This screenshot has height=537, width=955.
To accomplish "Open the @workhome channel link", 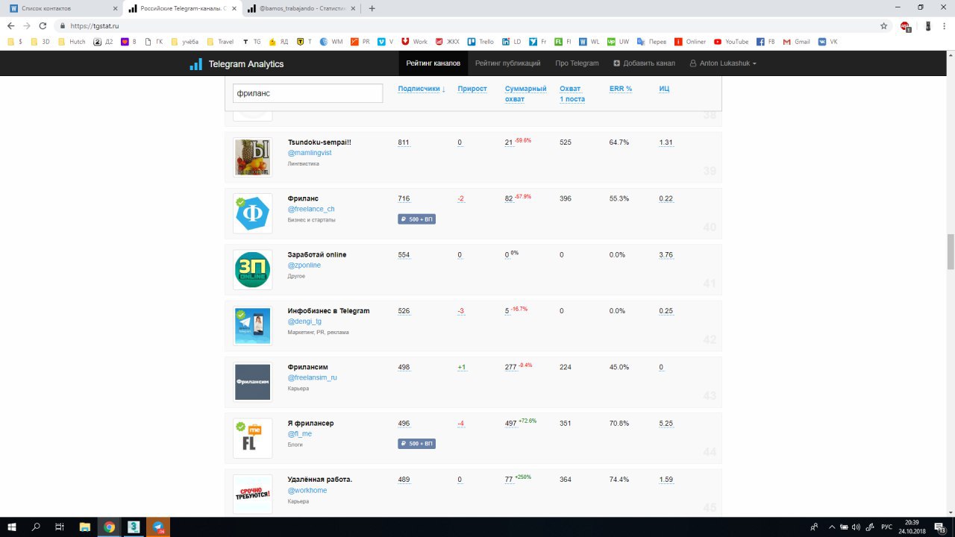I will tap(307, 490).
